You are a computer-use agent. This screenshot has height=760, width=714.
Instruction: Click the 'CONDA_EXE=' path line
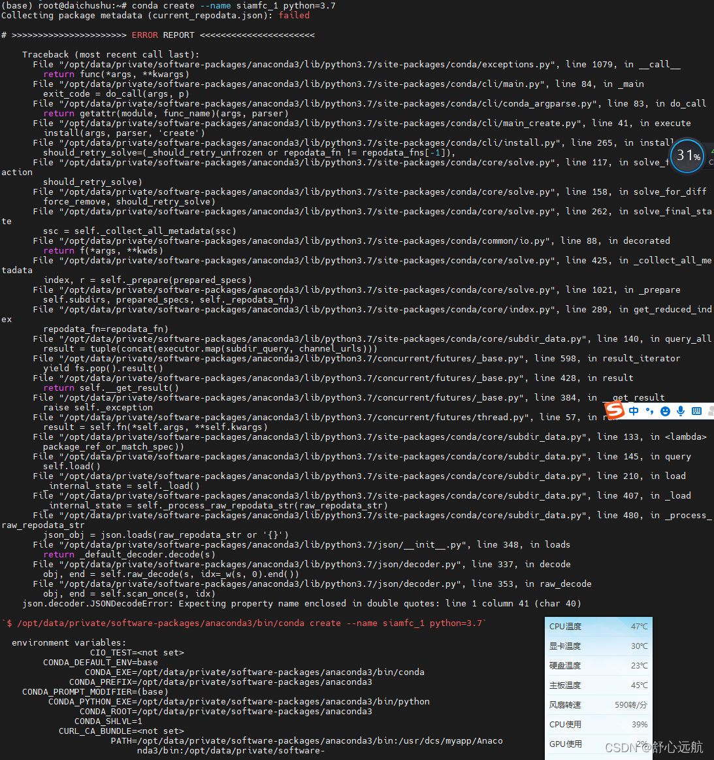coord(255,672)
